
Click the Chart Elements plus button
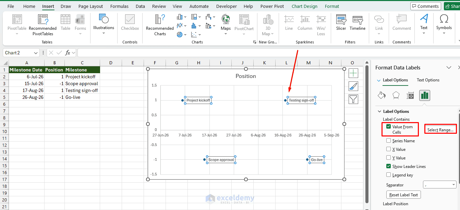click(x=353, y=73)
